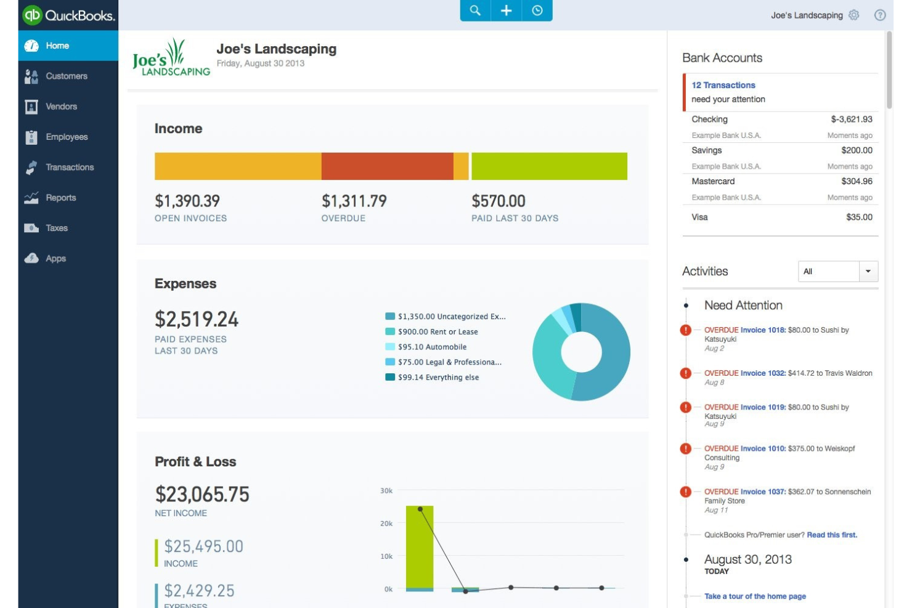Screen dimensions: 912x608
Task: Open the settings gear menu
Action: [854, 15]
